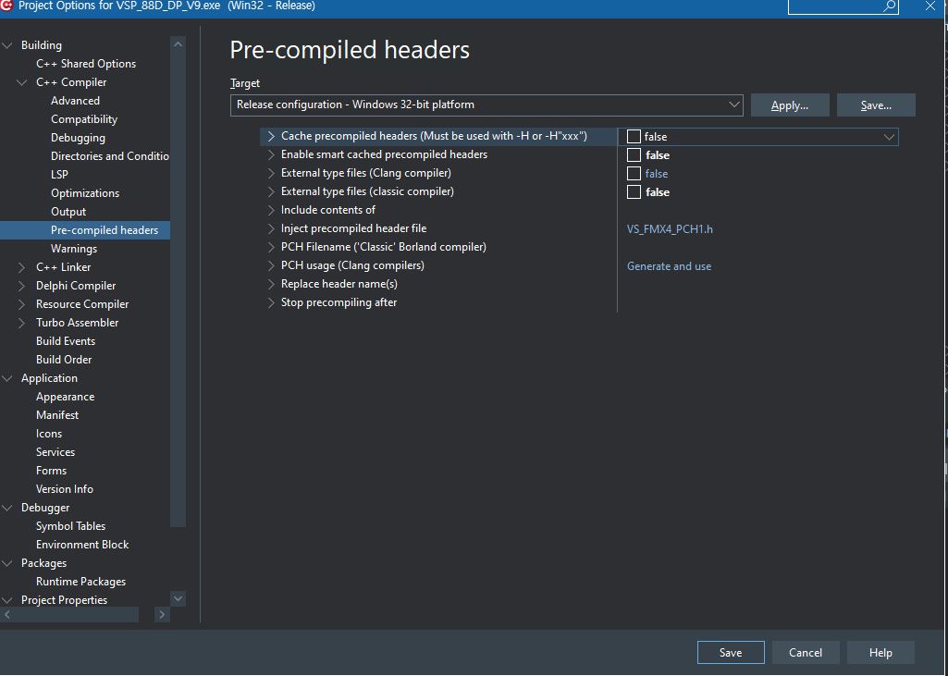Collapse the Building tree section
Viewport: 948px width, 676px height.
(8, 45)
